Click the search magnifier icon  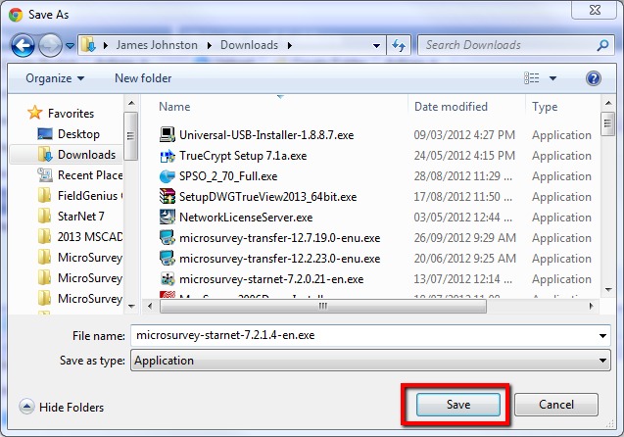(x=602, y=45)
